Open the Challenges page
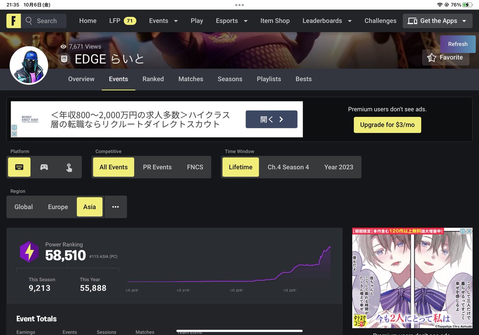Image resolution: width=479 pixels, height=335 pixels. pos(380,21)
